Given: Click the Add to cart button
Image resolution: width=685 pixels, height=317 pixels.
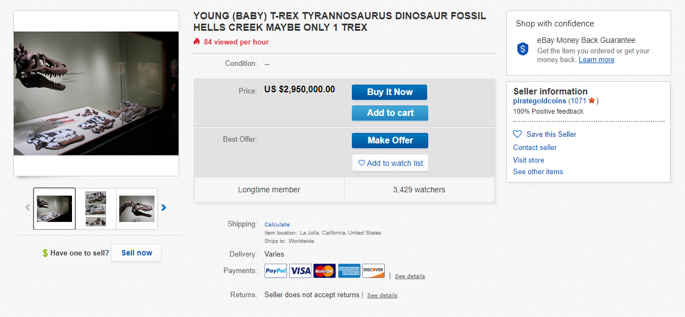Looking at the screenshot, I should [x=390, y=113].
